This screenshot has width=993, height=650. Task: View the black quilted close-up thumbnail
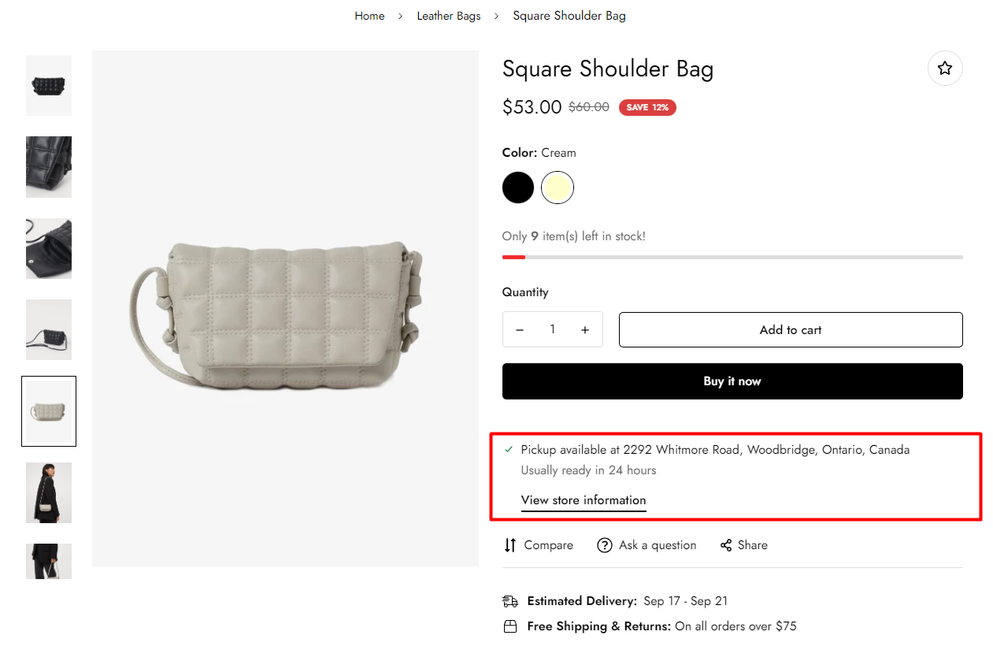(x=49, y=167)
